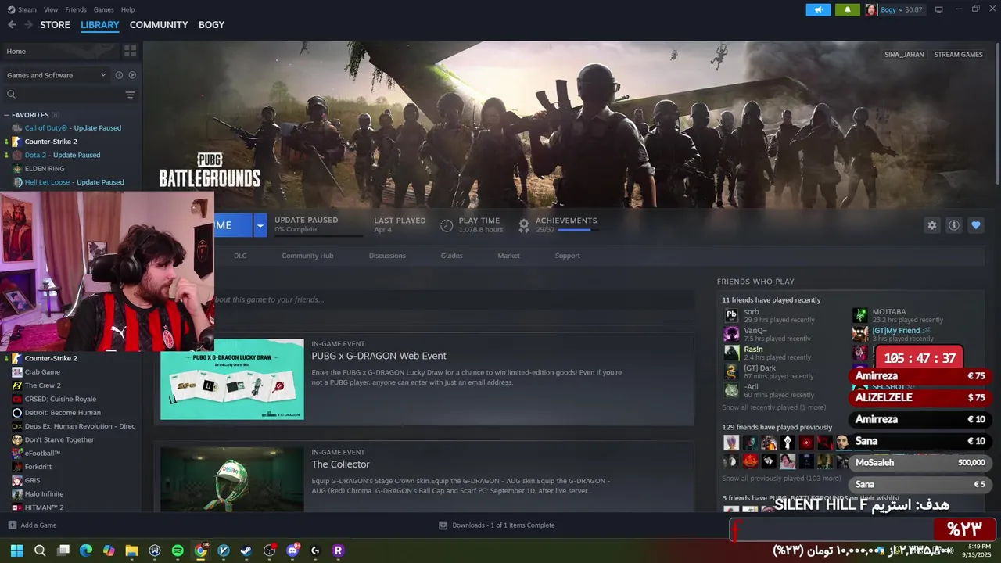Click sorb's friend avatar

(x=731, y=315)
